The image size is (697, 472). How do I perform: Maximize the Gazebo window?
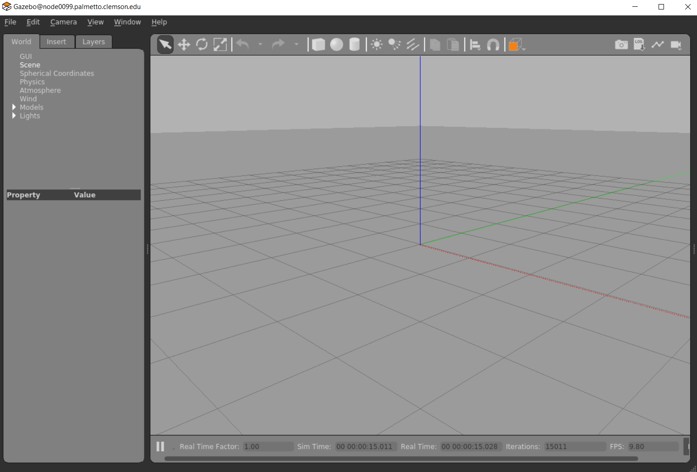click(x=661, y=7)
